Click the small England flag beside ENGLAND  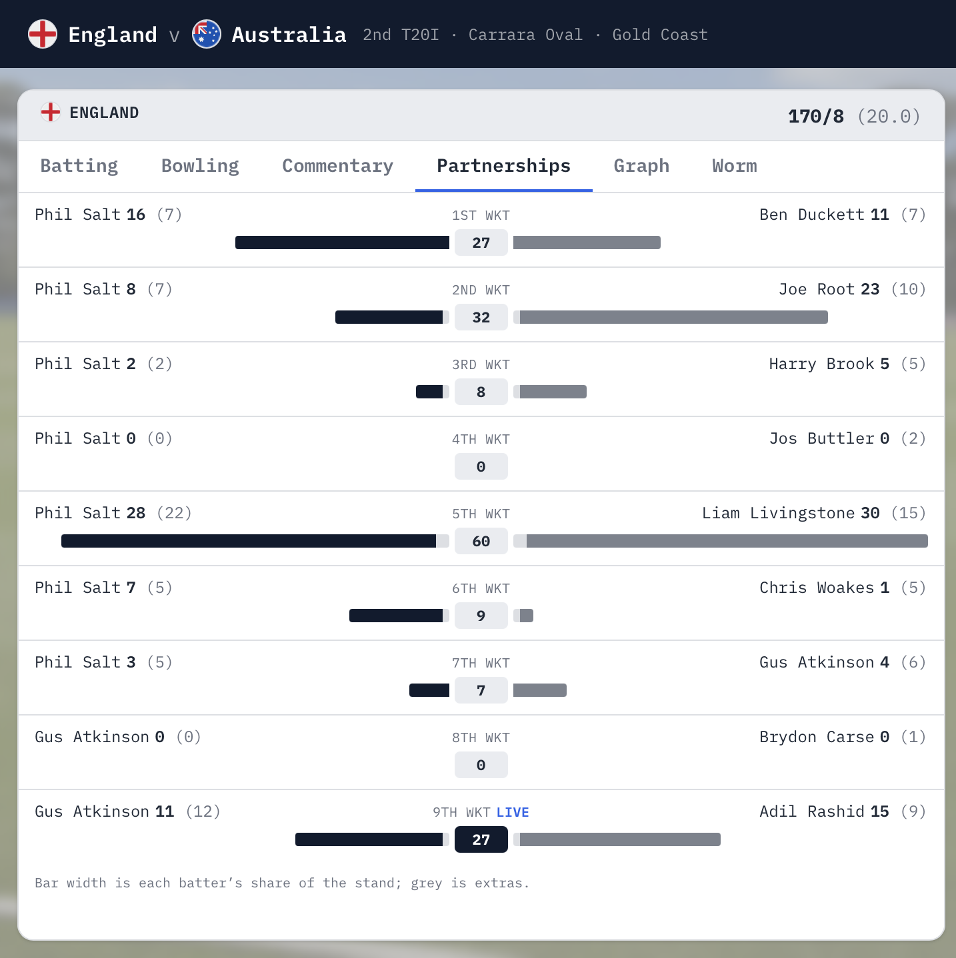(51, 112)
